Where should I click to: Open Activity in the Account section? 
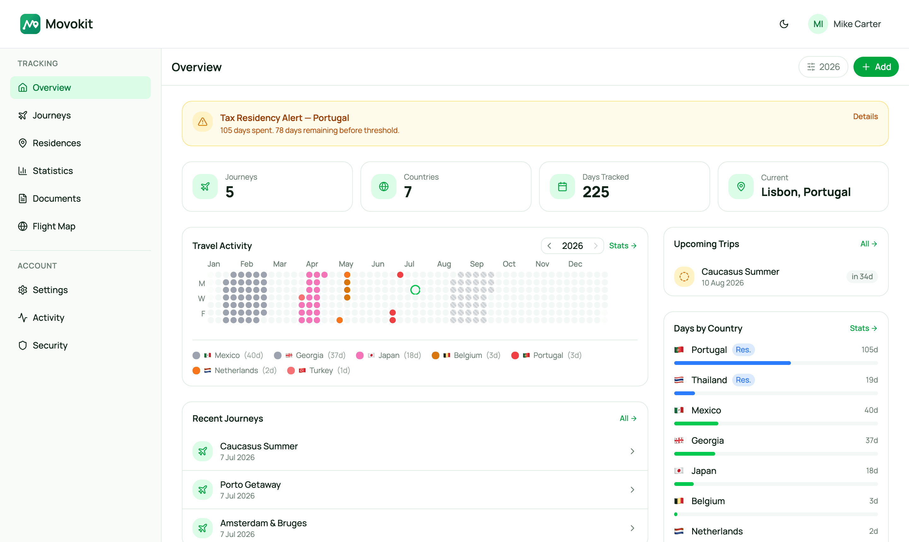click(80, 318)
